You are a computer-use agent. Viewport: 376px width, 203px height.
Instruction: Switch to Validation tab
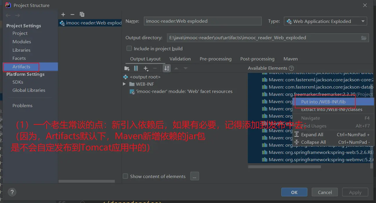[180, 59]
